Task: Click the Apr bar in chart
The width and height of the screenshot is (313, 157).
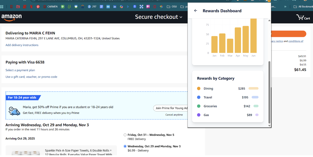Action: tap(238, 40)
